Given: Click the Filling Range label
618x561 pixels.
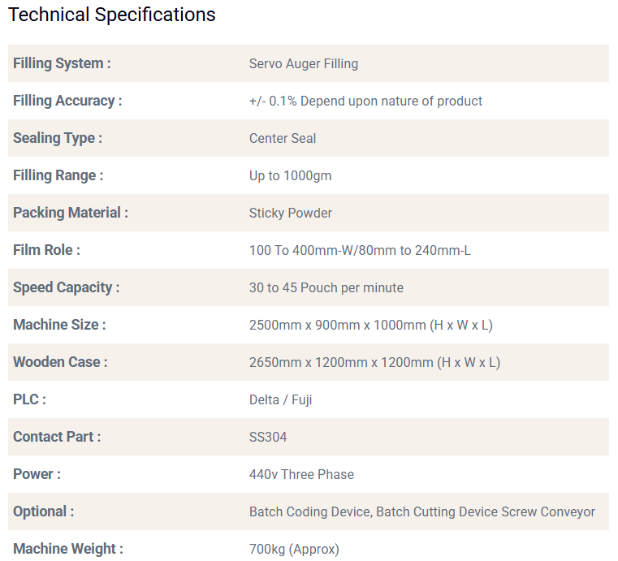Looking at the screenshot, I should 58,175.
